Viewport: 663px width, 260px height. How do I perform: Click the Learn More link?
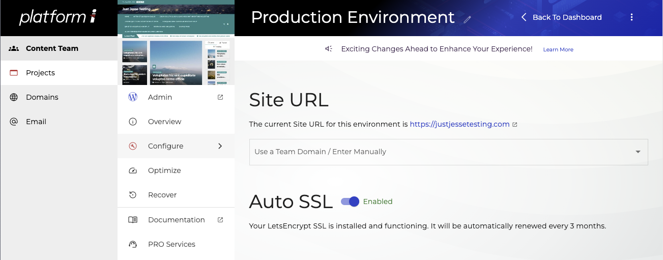(x=558, y=49)
